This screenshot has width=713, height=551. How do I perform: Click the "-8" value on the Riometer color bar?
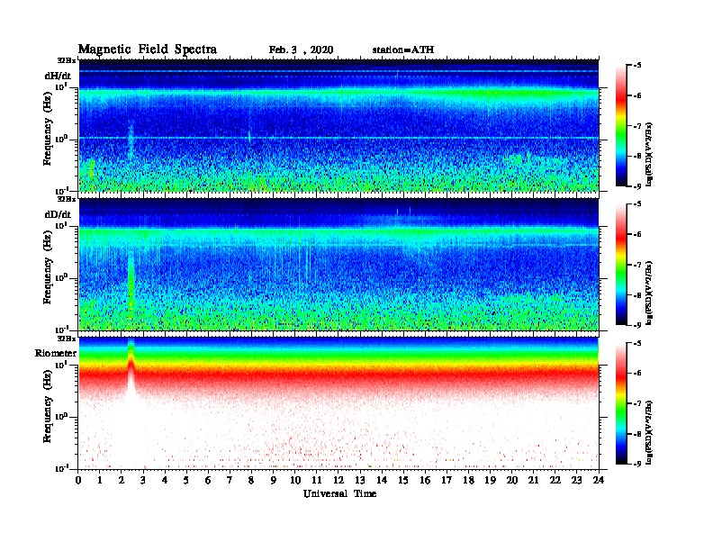(x=637, y=434)
